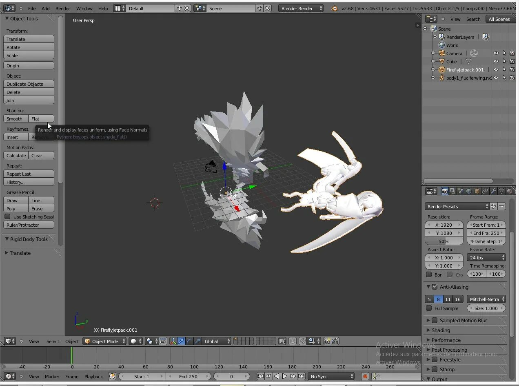This screenshot has width=519, height=386.
Task: Open the Playback menu in timeline
Action: click(93, 376)
